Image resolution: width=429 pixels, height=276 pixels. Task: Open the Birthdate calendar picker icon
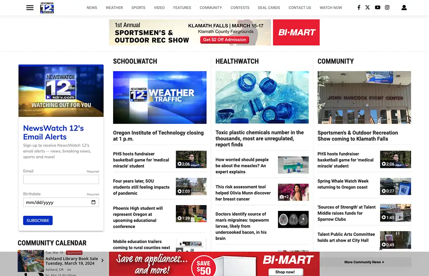[93, 202]
